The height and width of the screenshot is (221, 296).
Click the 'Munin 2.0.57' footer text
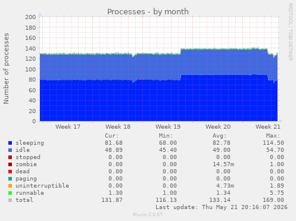[148, 214]
